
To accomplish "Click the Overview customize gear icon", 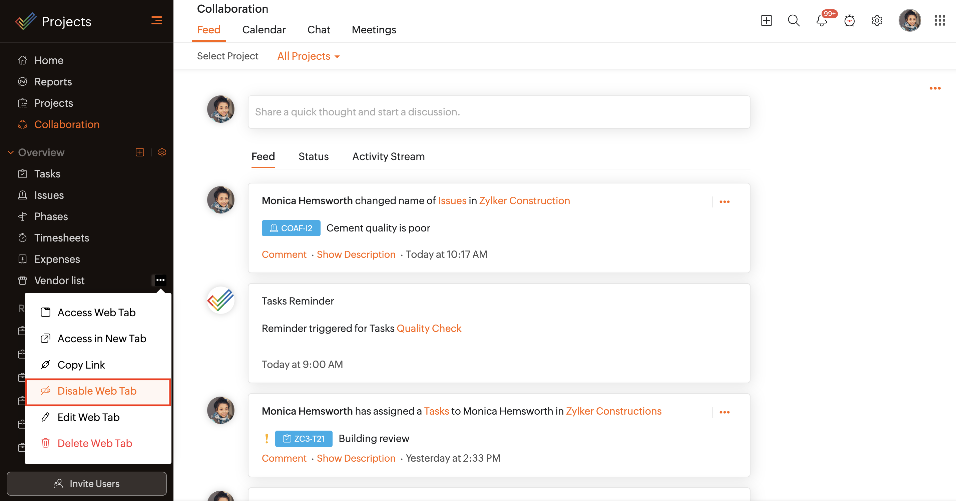I will [162, 152].
